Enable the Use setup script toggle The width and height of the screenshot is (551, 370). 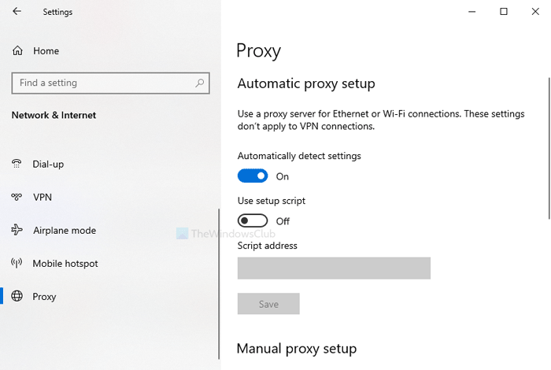[253, 221]
